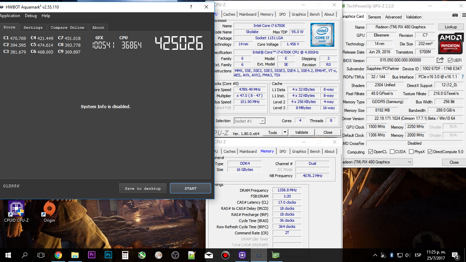Toggle the DirectCompute 5.0 checkbox
The image size is (466, 262).
(x=430, y=152)
